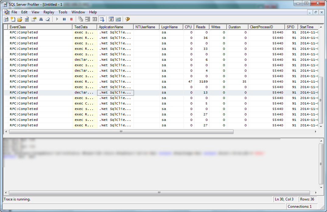Click trace grid horizontal scrollbar thumb

click(121, 132)
